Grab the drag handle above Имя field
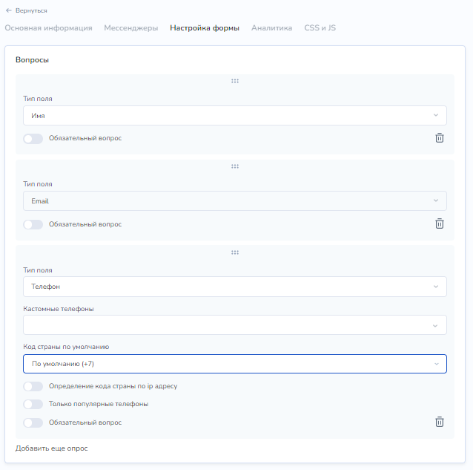Viewport: 473px width, 470px height. tap(235, 81)
